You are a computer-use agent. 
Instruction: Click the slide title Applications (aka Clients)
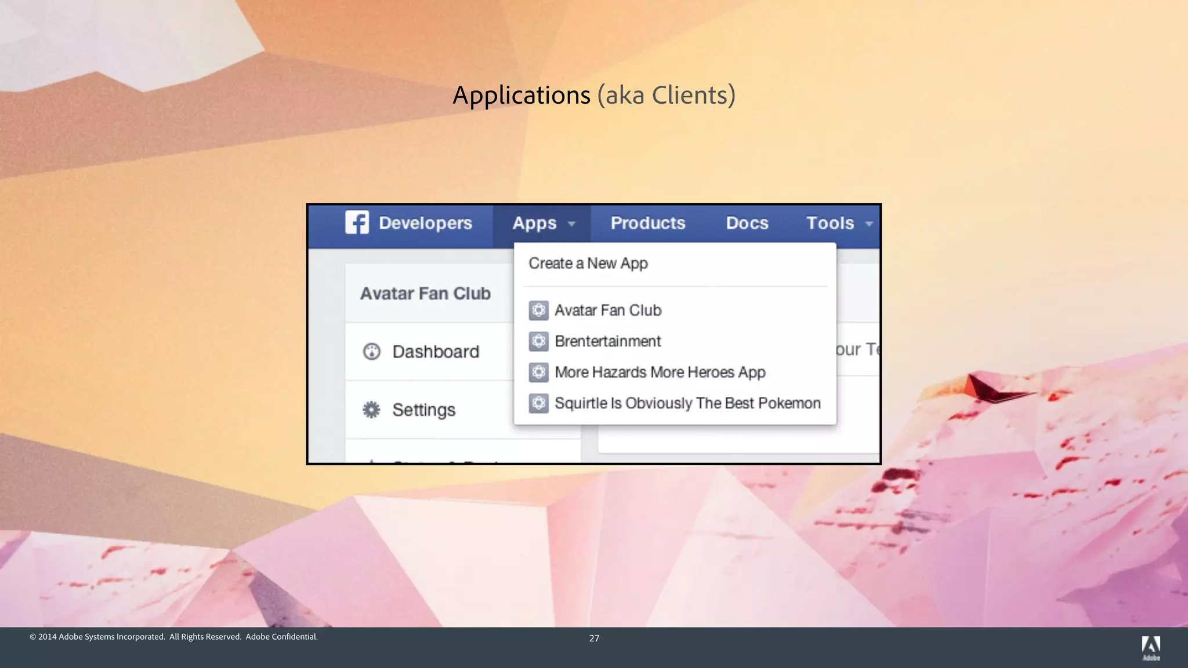click(x=594, y=95)
